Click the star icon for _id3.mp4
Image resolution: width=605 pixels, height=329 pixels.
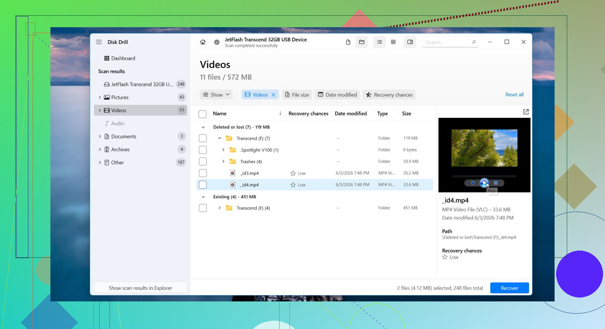pos(293,173)
